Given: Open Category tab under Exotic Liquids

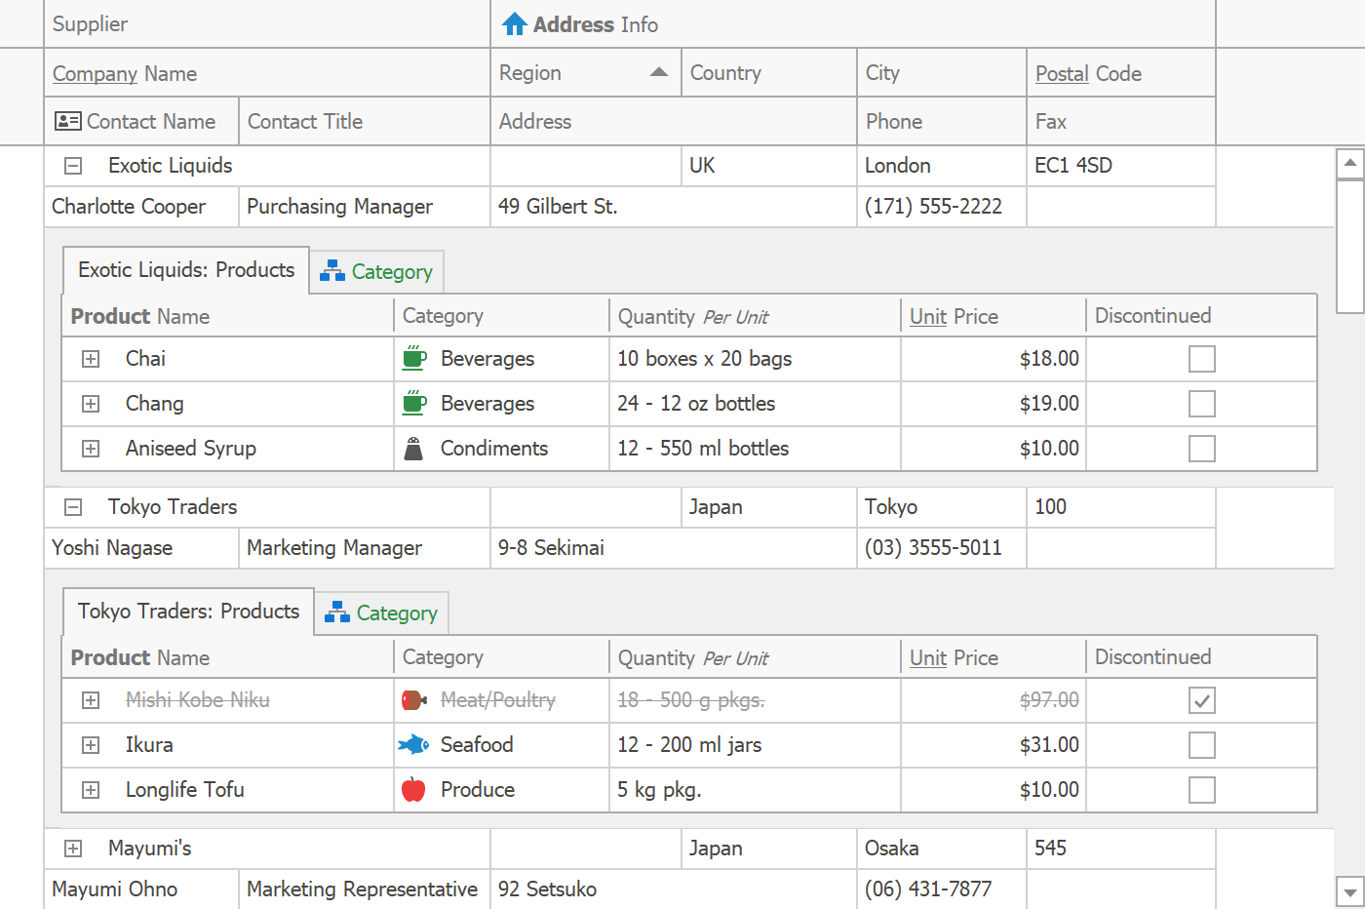Looking at the screenshot, I should [377, 272].
